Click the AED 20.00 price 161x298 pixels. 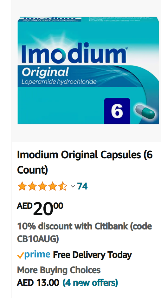pyautogui.click(x=40, y=208)
